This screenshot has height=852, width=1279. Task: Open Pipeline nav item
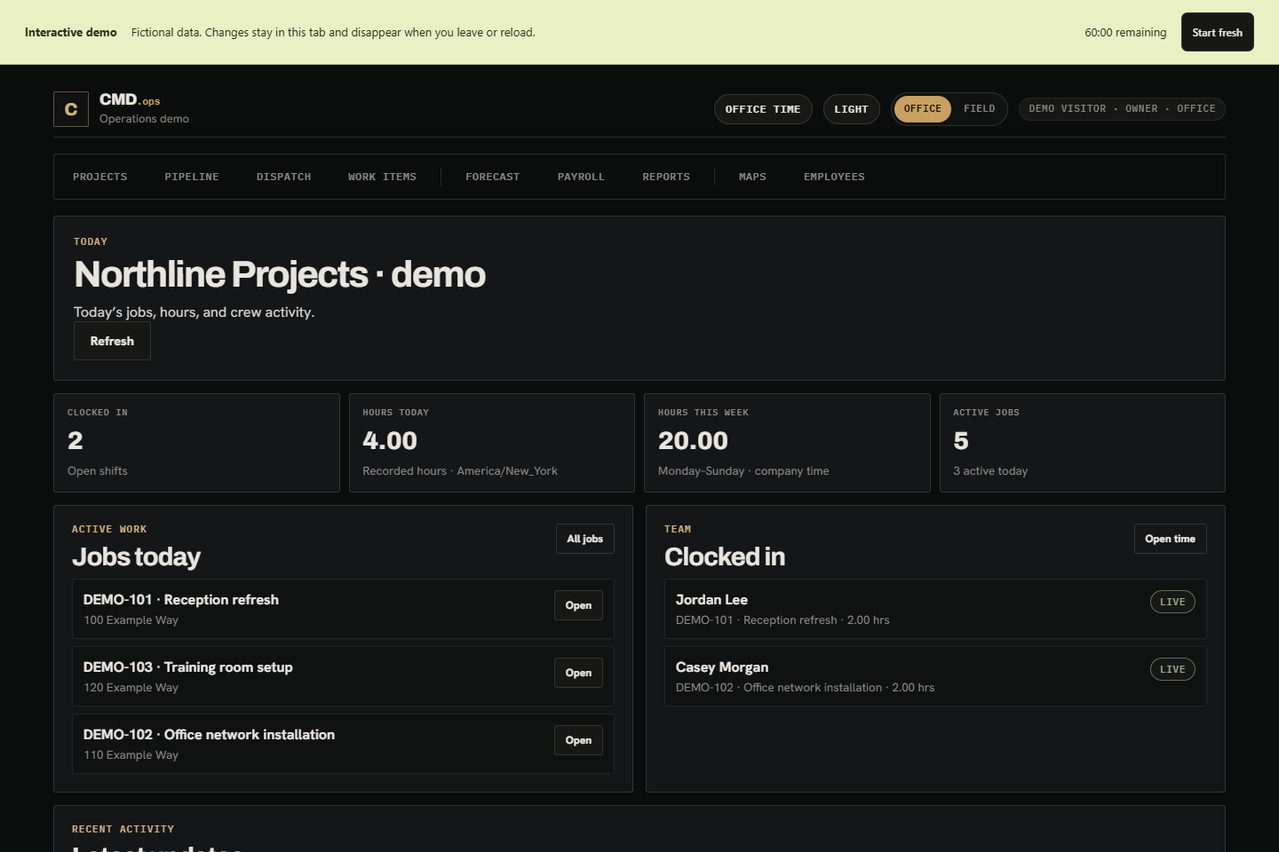(192, 177)
